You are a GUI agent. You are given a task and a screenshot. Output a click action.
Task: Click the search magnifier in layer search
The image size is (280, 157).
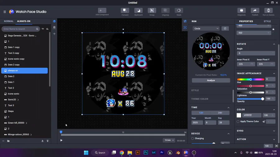click(37, 29)
